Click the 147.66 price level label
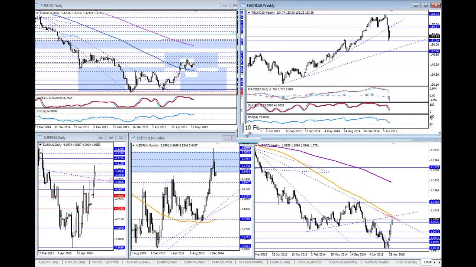Image resolution: width=476 pixels, height=267 pixels. coord(434,51)
